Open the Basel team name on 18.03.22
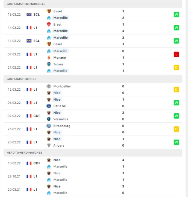 click(x=57, y=11)
